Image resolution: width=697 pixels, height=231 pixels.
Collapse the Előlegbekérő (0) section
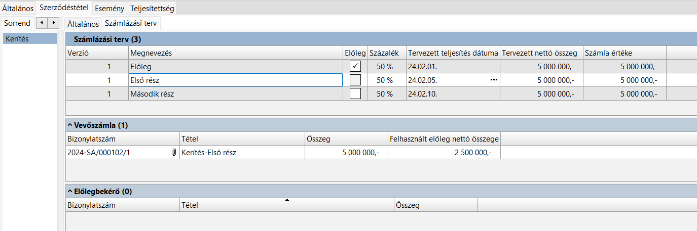click(x=70, y=192)
